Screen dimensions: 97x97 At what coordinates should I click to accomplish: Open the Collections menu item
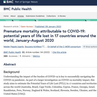pos(51,16)
